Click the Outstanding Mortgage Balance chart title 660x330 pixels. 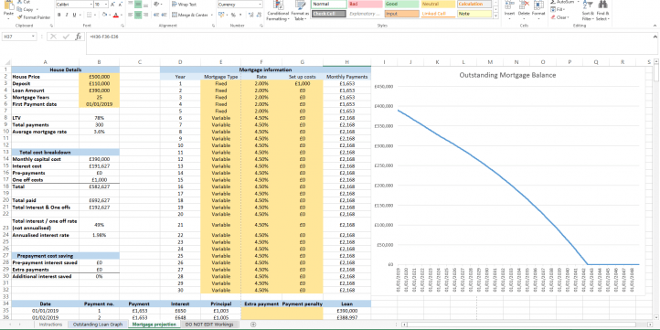[507, 75]
